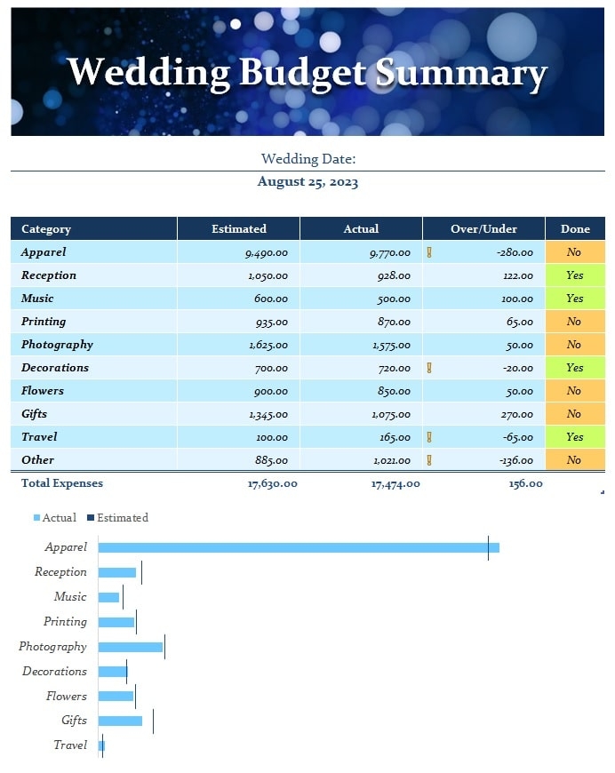Click the Category column header
Viewport: 615px width, 773px height.
[93, 229]
